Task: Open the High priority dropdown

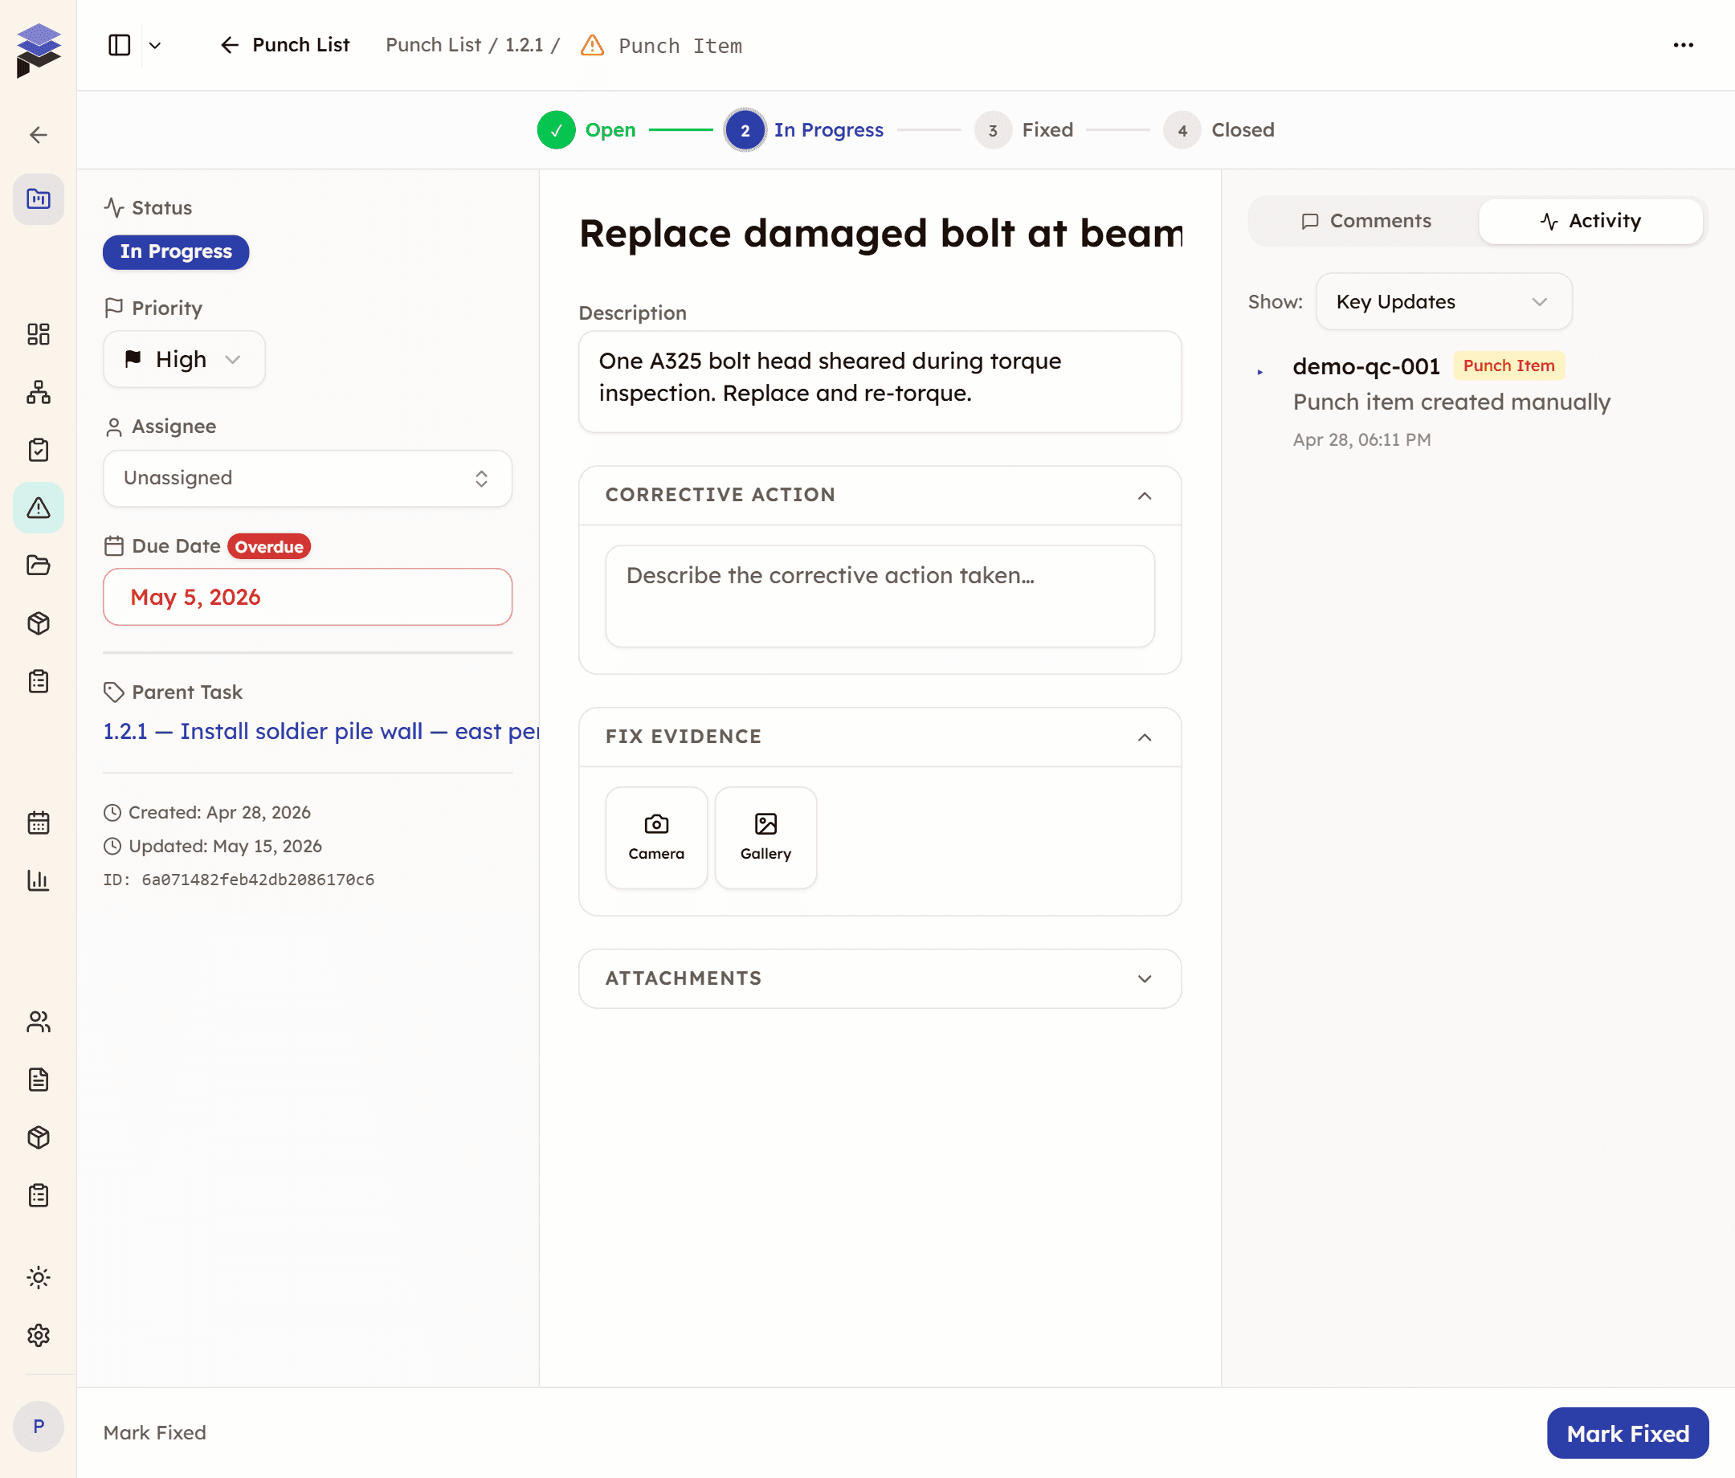Action: point(184,359)
